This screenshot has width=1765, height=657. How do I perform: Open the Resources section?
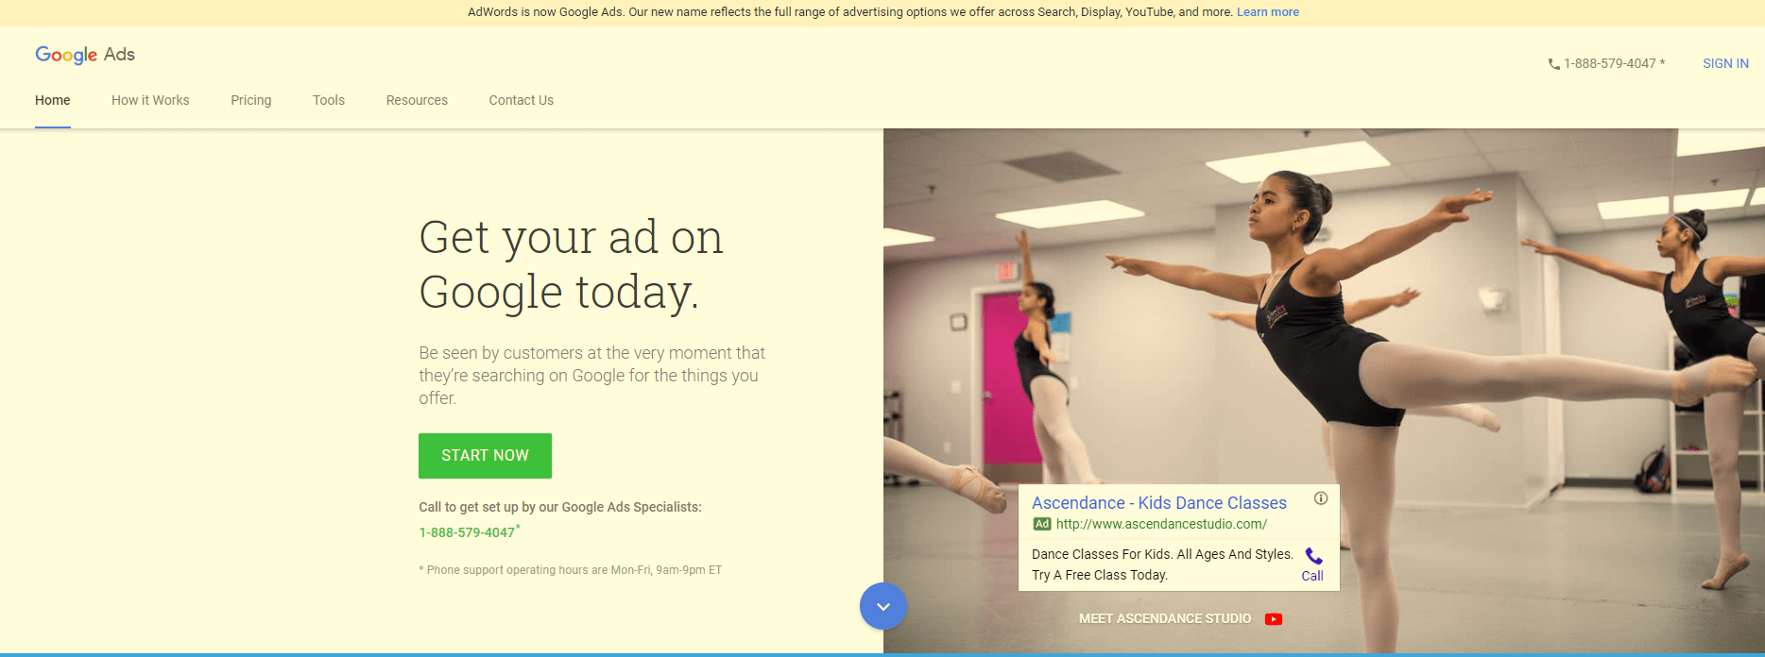417,100
